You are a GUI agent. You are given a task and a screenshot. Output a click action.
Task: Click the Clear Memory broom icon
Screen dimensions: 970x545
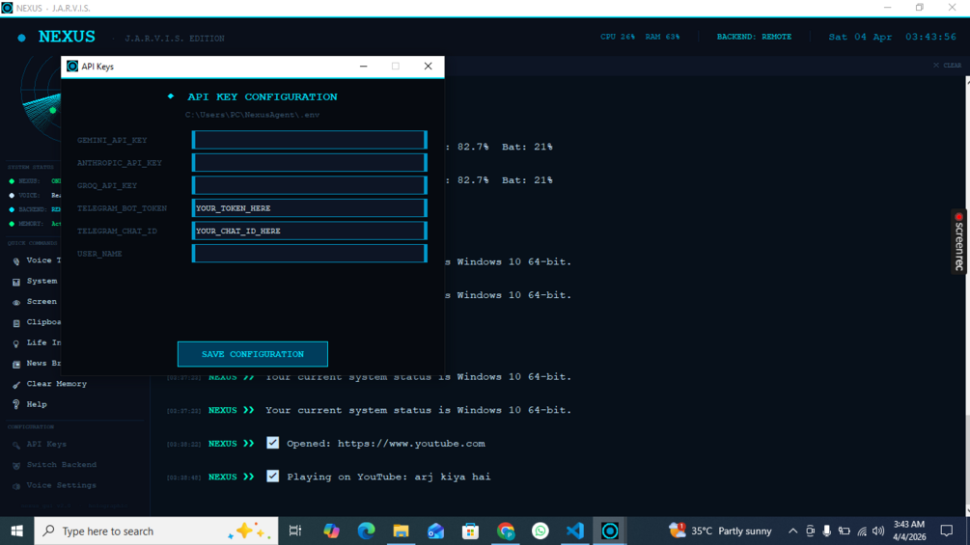coord(16,384)
